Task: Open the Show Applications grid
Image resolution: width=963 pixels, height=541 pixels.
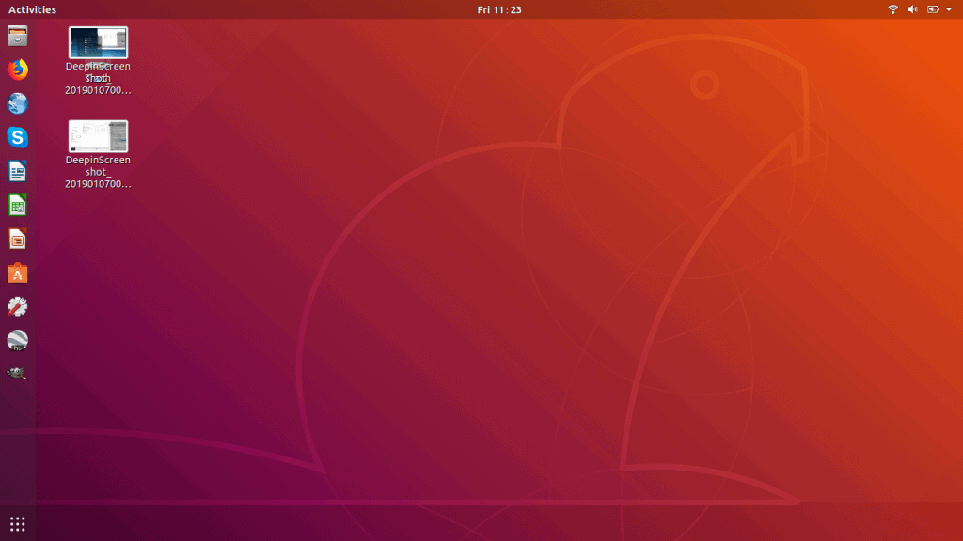Action: tap(17, 523)
